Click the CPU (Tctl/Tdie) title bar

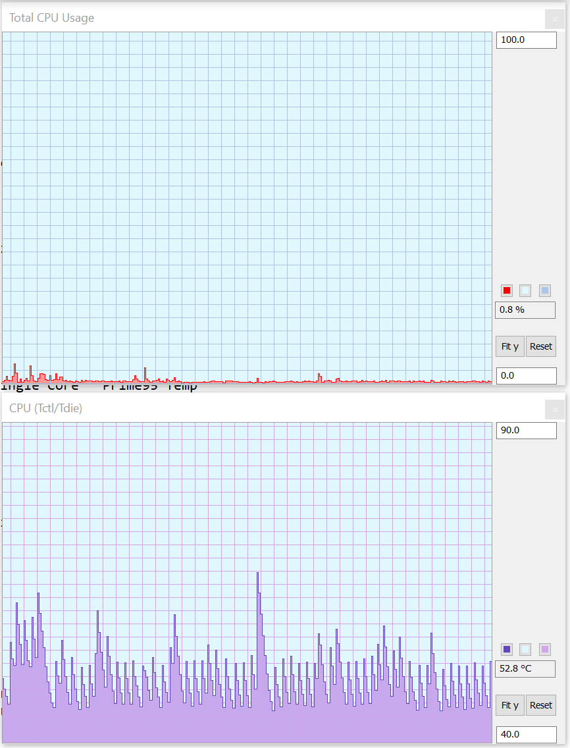point(46,408)
